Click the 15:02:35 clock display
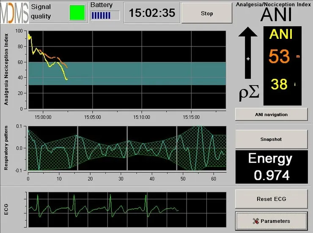Viewport: 313px width, 233px height. (x=152, y=13)
